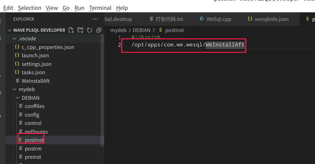Open c_cpp_properties.json file
Screen dimensions: 315x164
48,47
